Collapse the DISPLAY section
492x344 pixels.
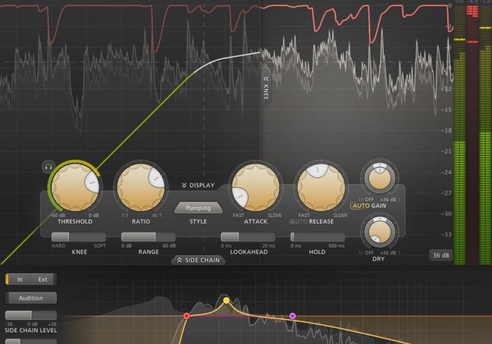[x=197, y=185]
